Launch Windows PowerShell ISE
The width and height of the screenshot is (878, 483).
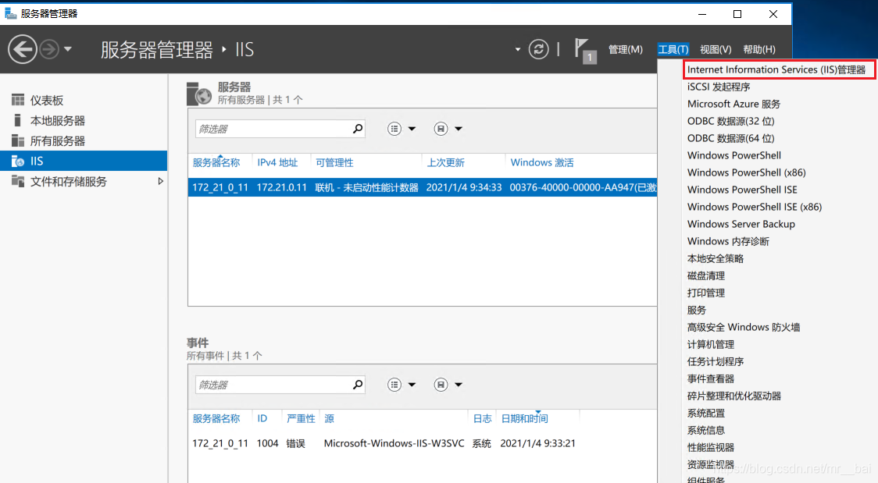[742, 190]
